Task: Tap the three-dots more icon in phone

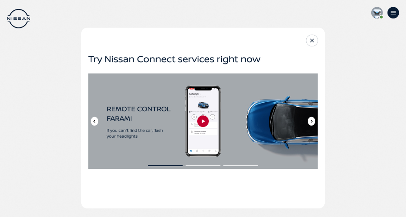Action: [x=212, y=117]
